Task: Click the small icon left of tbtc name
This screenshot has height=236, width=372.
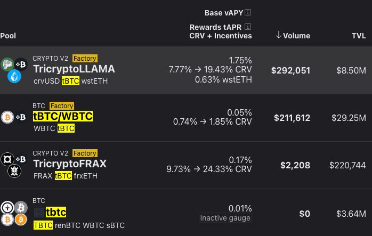Action: click(39, 212)
